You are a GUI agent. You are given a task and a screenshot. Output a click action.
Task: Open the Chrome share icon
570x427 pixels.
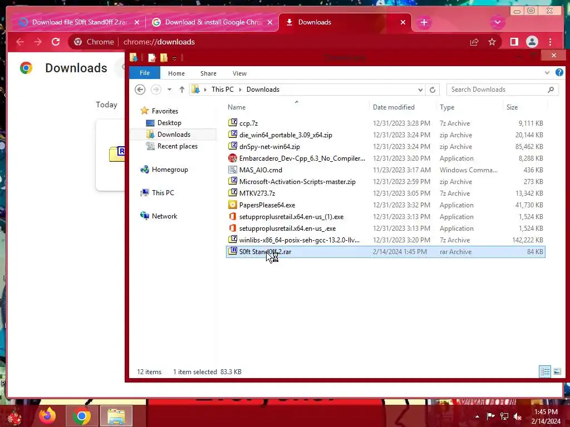(x=474, y=42)
